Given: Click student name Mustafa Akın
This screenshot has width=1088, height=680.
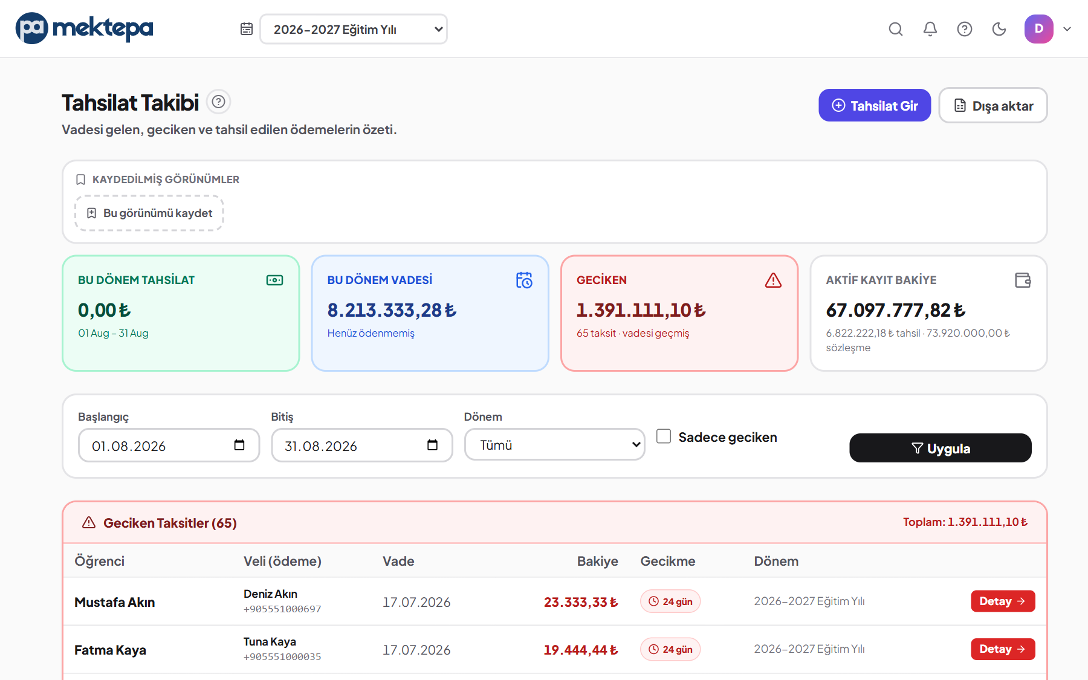Looking at the screenshot, I should pos(114,602).
